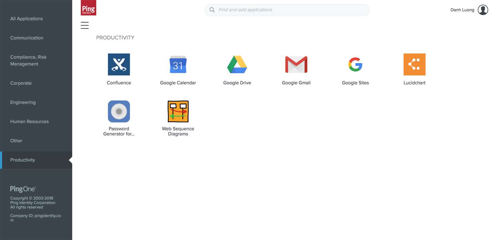Viewport: 495px width, 240px height.
Task: Click the Password Generator for... label
Action: point(119,131)
